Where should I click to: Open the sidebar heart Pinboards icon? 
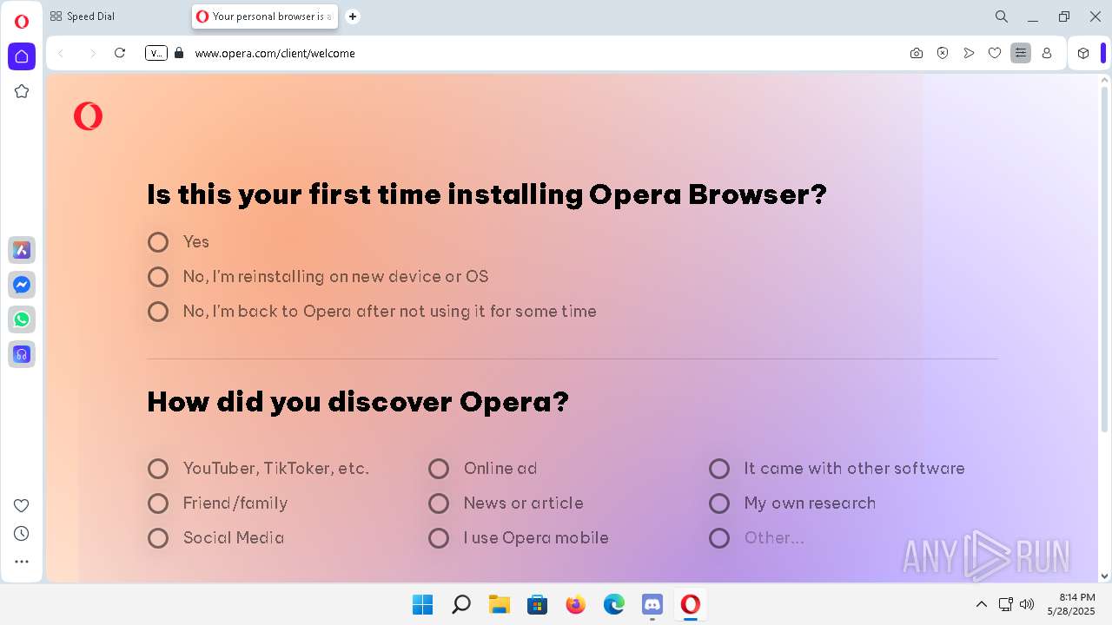pyautogui.click(x=22, y=505)
